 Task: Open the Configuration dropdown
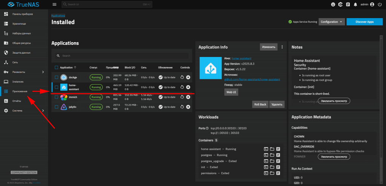(x=332, y=22)
